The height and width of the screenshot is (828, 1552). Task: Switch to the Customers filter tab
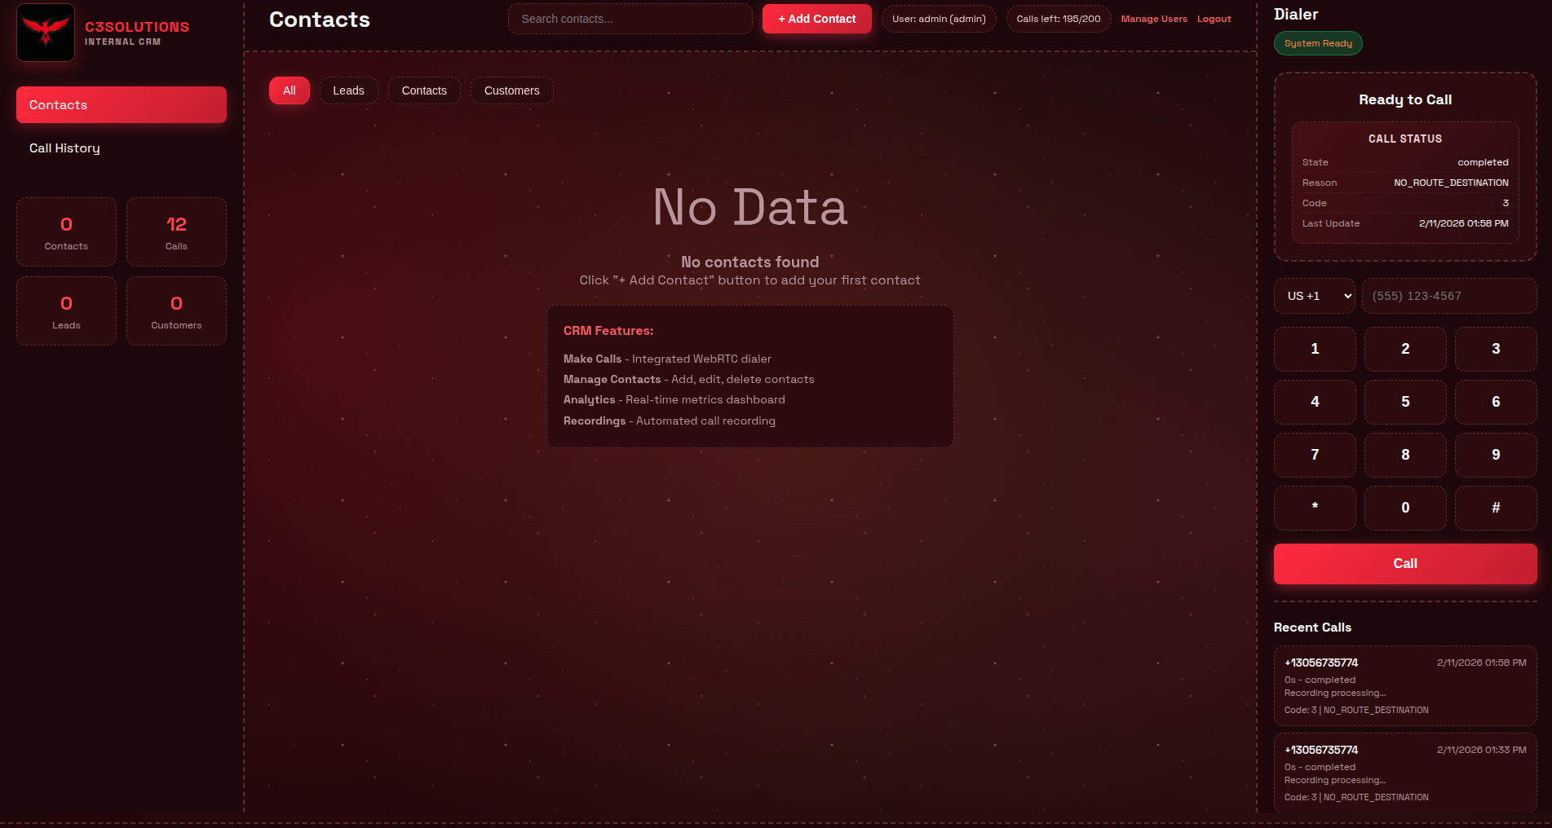(x=511, y=90)
